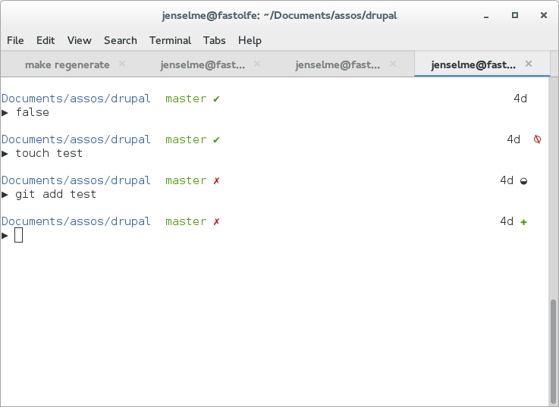Switch to the 'make regenerate' tab
Viewport: 559px width, 407px height.
click(68, 64)
